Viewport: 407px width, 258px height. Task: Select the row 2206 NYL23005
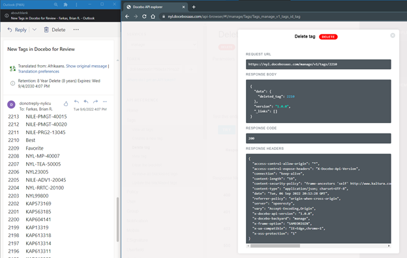click(28, 172)
